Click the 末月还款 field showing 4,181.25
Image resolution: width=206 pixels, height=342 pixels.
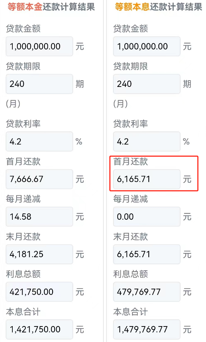[x=39, y=254]
